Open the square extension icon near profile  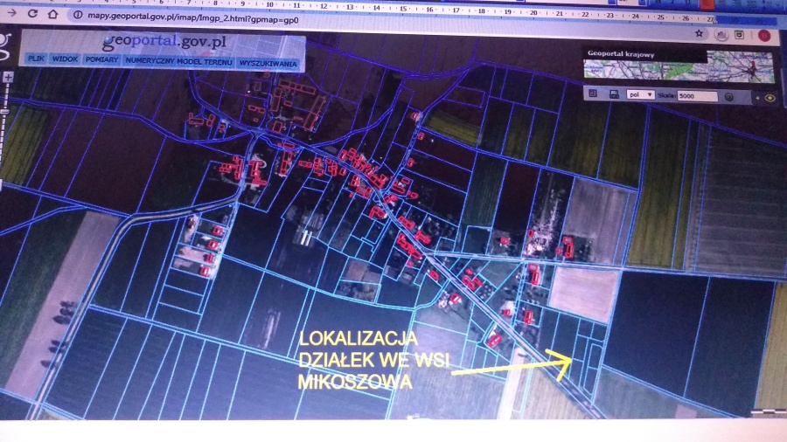pyautogui.click(x=739, y=35)
